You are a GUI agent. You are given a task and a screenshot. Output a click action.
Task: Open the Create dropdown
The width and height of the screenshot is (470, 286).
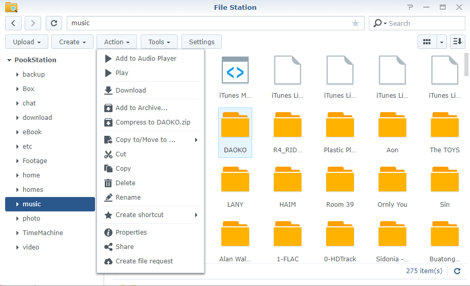point(72,42)
